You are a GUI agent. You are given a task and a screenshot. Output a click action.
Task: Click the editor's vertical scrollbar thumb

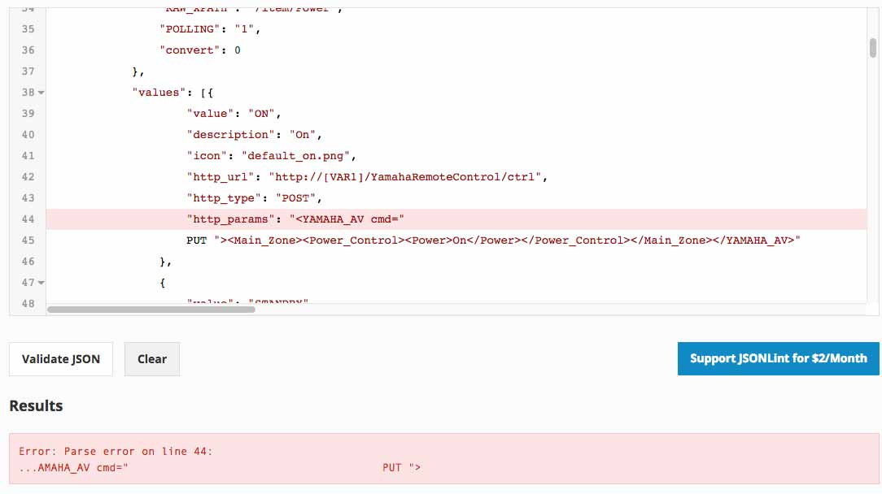point(872,47)
